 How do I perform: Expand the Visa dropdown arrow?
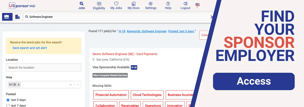click(x=78, y=85)
